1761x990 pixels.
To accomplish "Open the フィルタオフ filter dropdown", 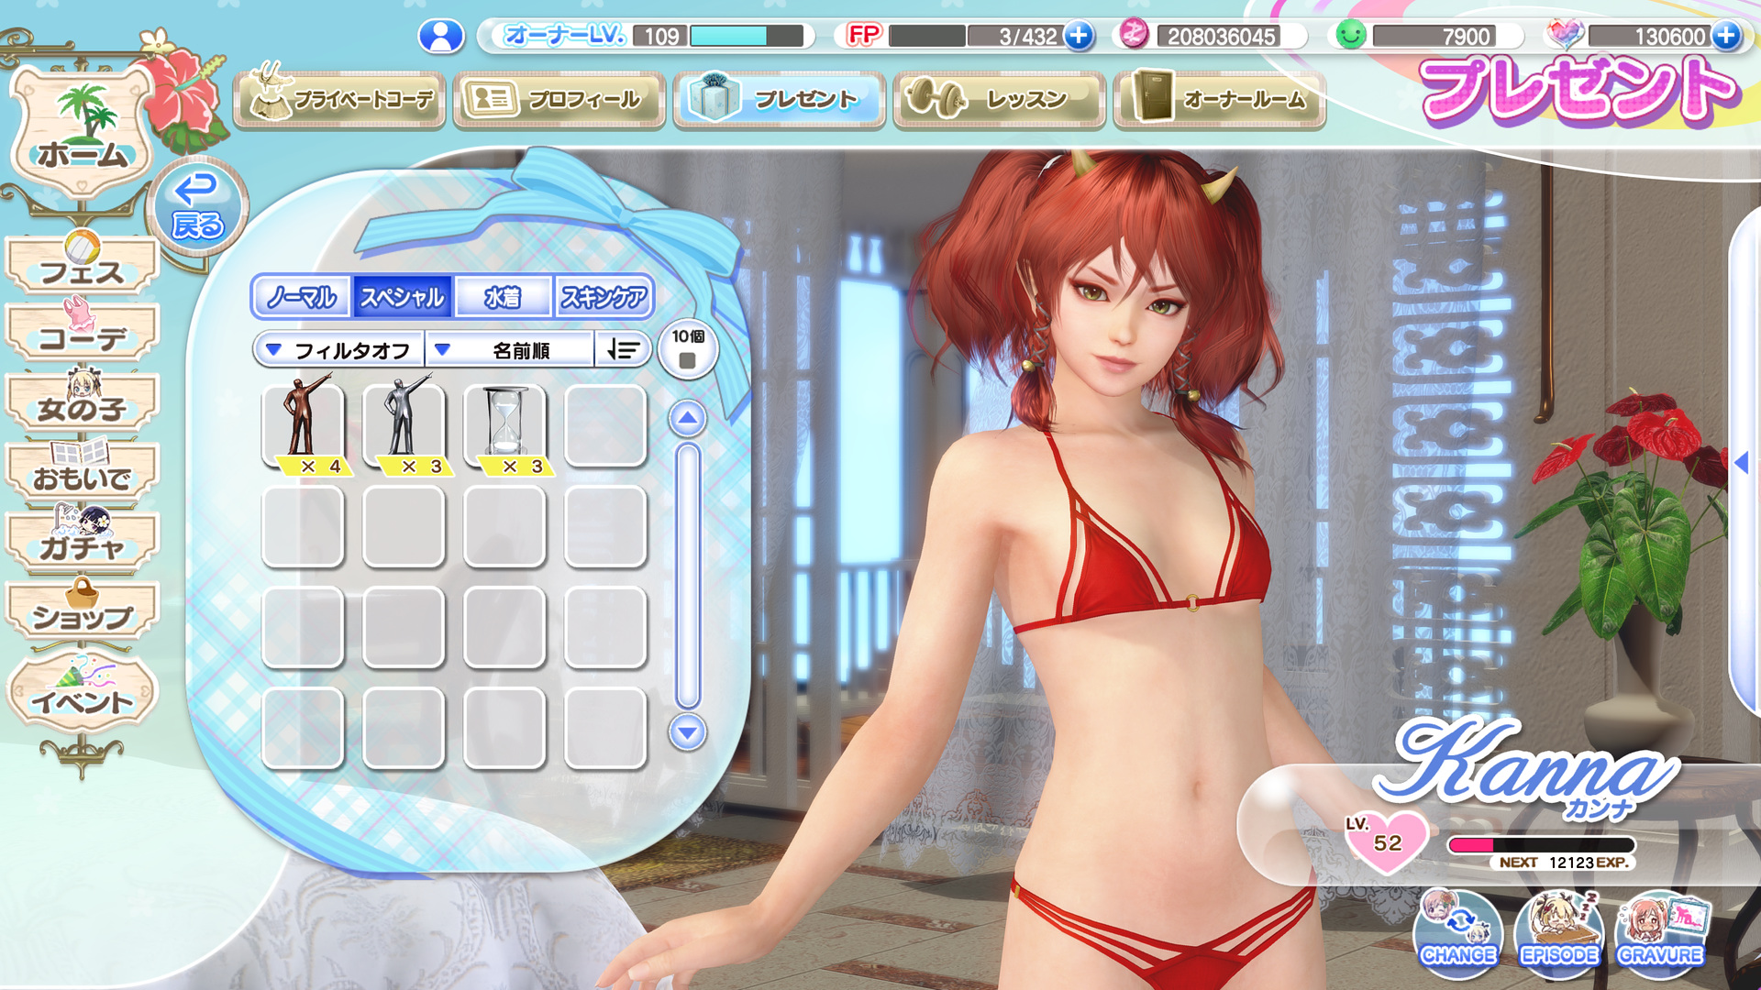I will [338, 350].
